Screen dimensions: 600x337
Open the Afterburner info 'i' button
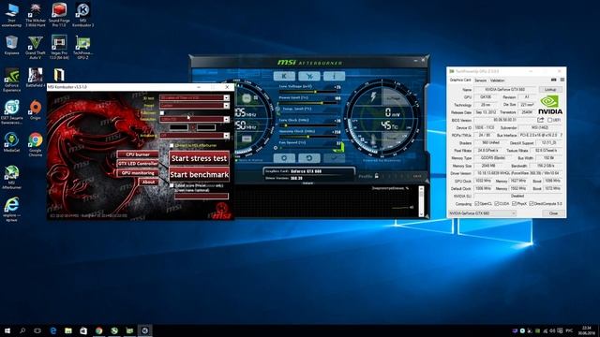[x=334, y=76]
